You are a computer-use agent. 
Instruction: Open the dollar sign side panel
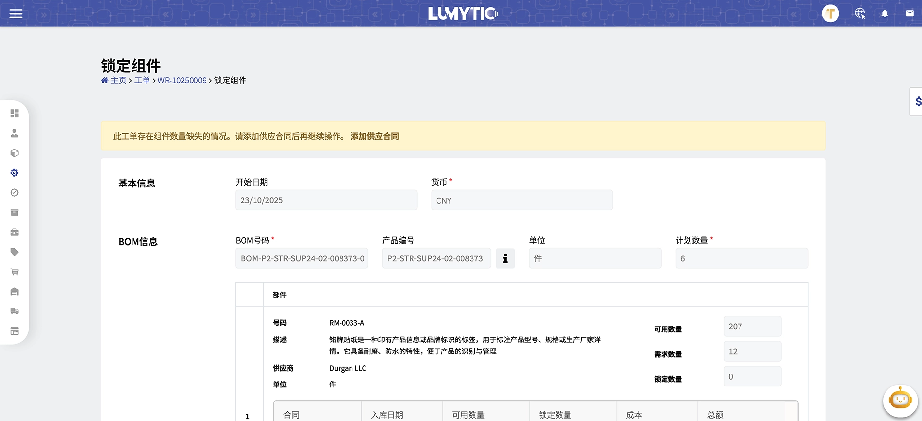(917, 102)
